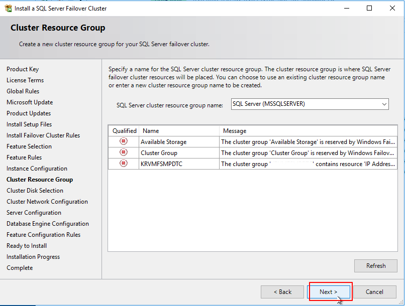This screenshot has width=405, height=306.
Task: Select the License Terms step
Action: 25,80
